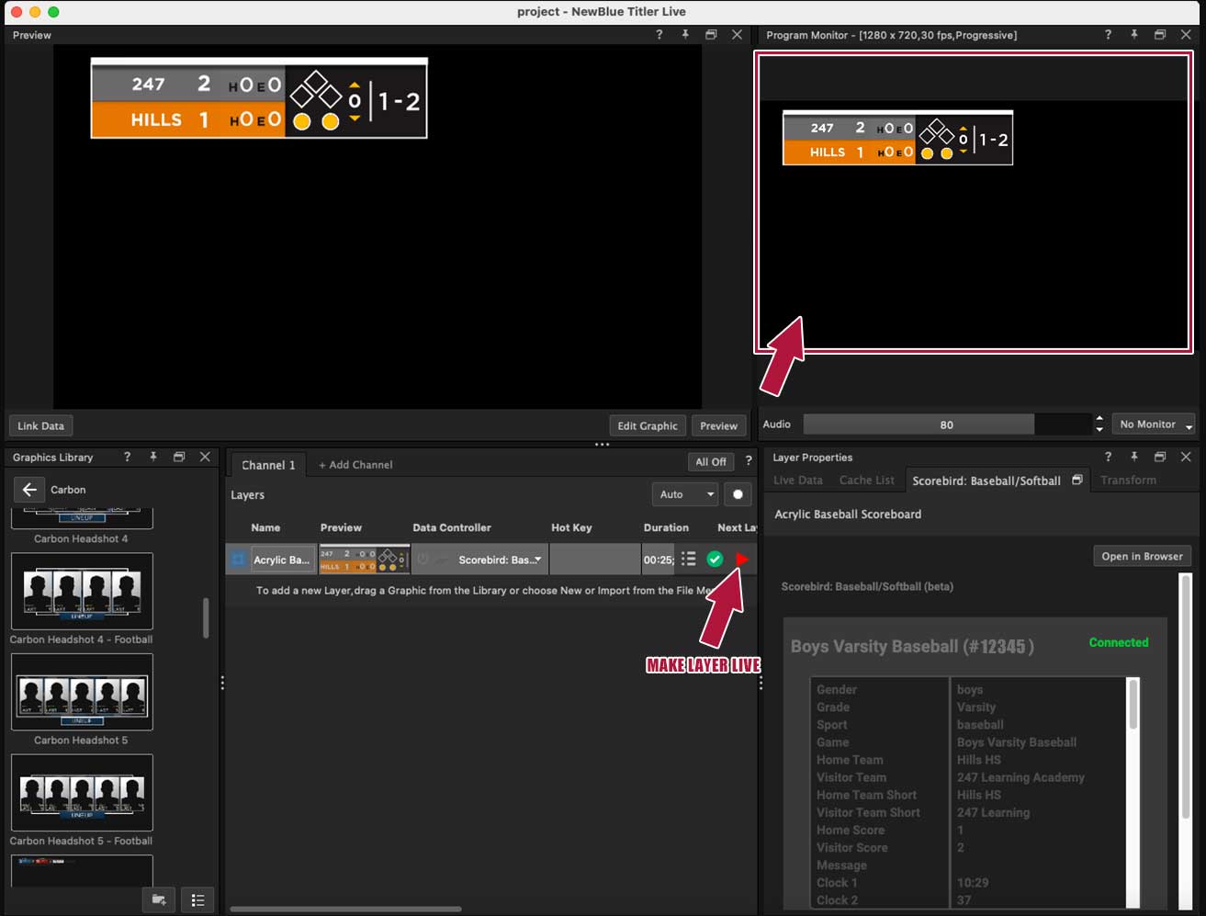Open the Scorebird data controller dropdown
This screenshot has height=916, width=1206.
coord(500,560)
